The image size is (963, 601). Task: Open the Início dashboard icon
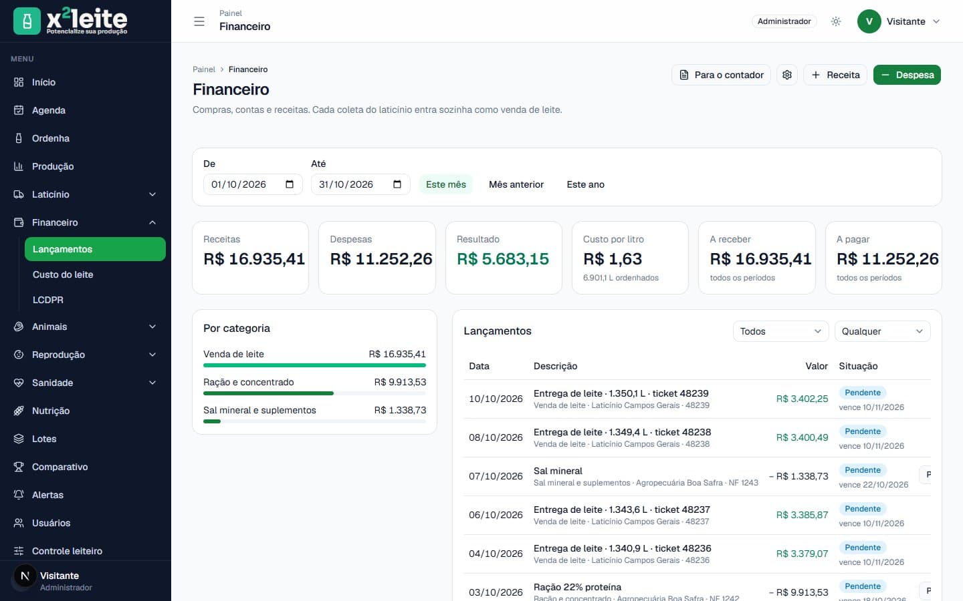[x=19, y=82]
